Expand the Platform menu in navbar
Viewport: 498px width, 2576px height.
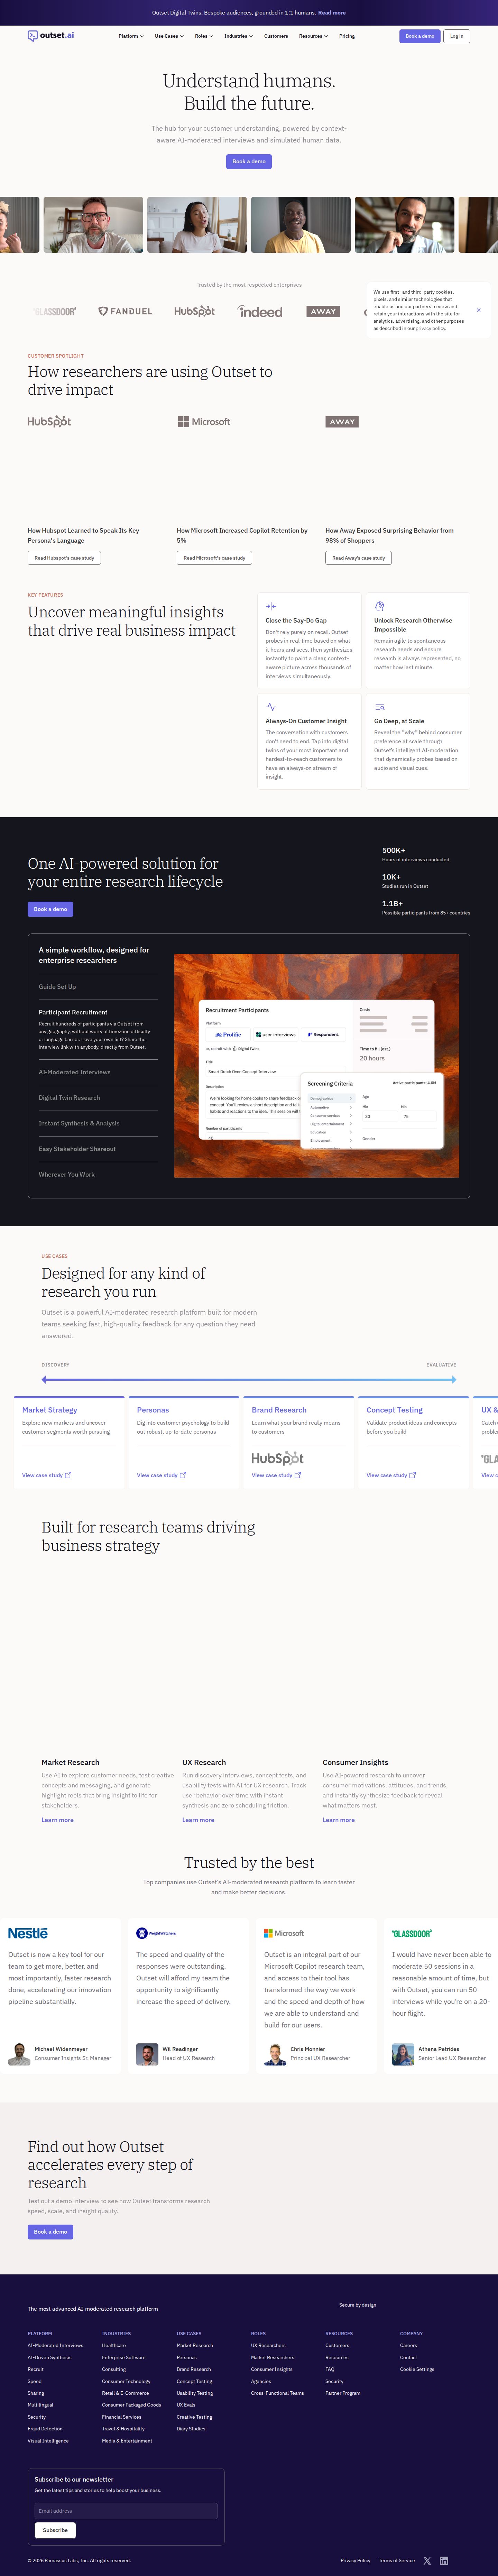[x=131, y=36]
